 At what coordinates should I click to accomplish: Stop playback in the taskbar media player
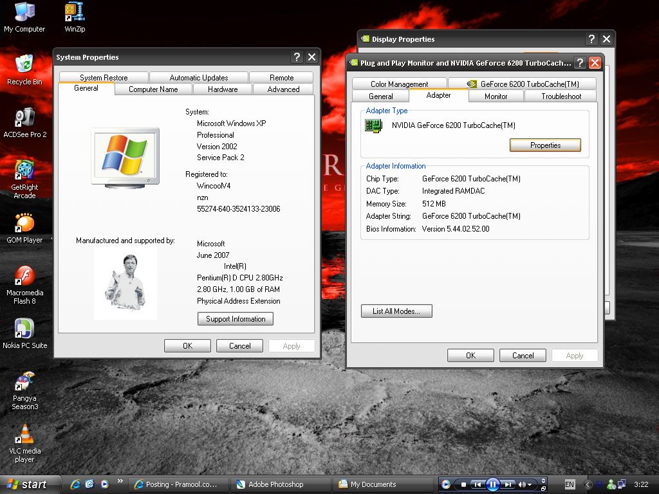pyautogui.click(x=463, y=484)
